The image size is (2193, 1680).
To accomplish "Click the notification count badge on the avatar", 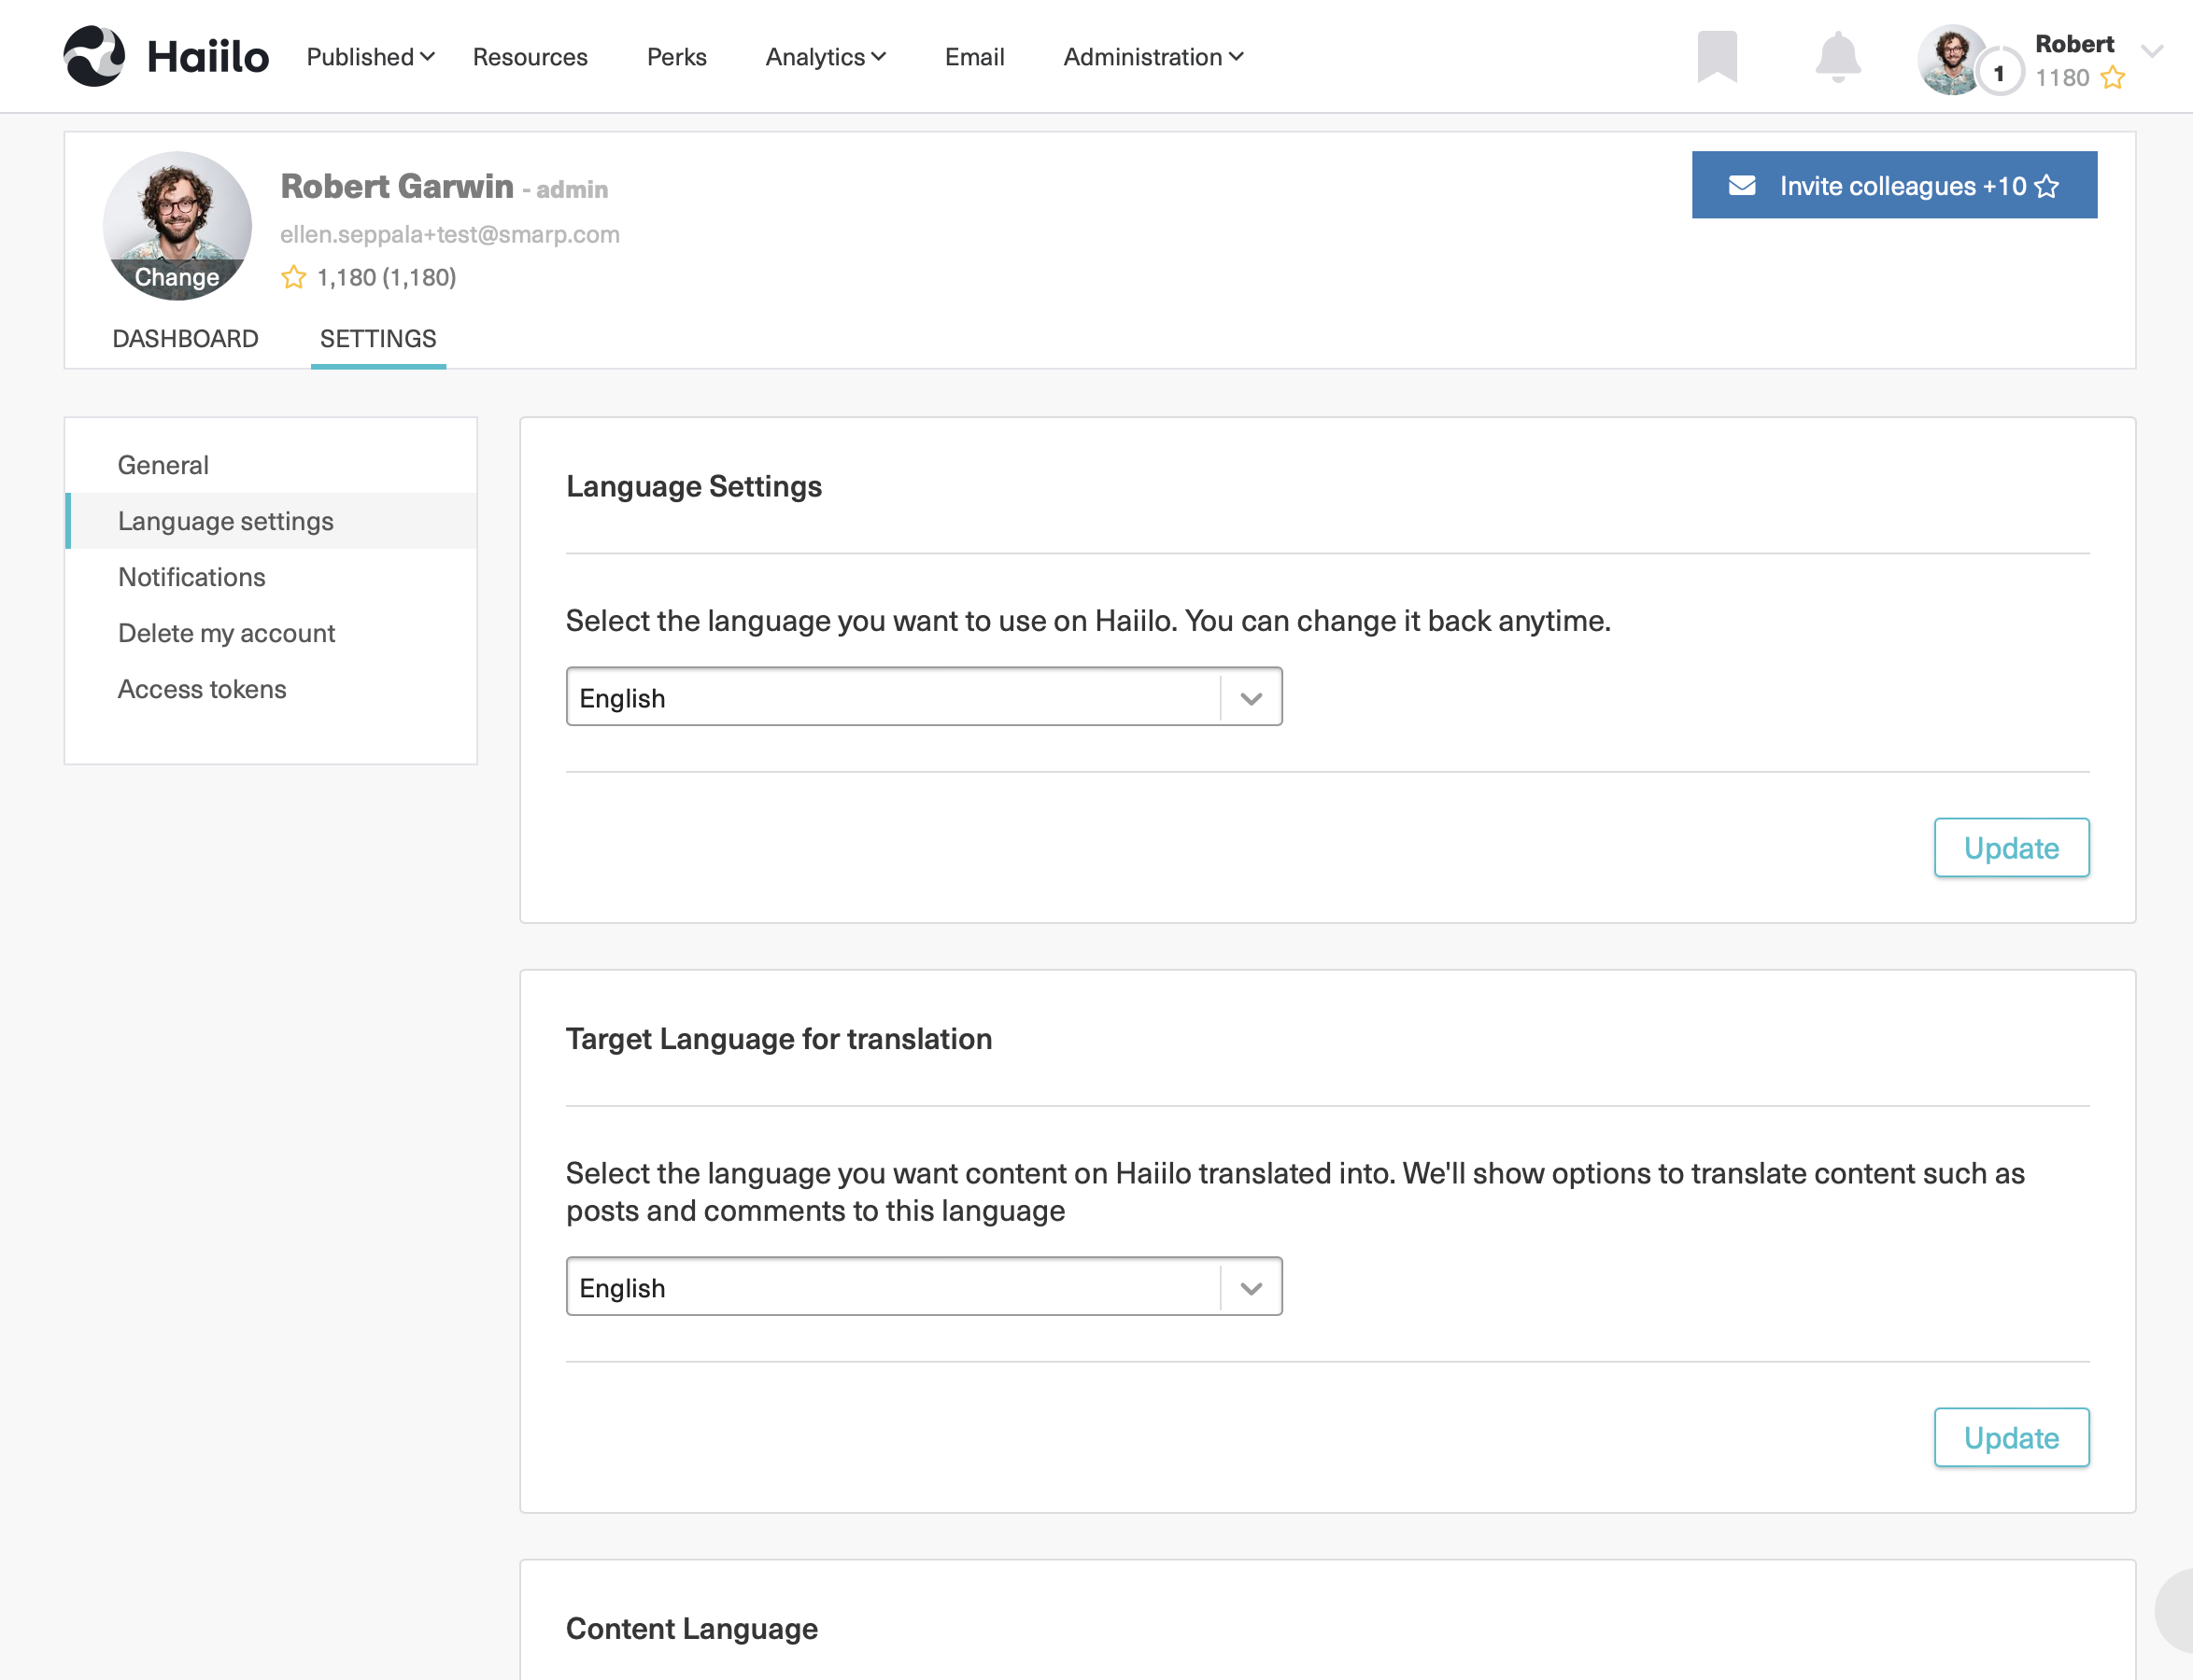I will 2000,72.
